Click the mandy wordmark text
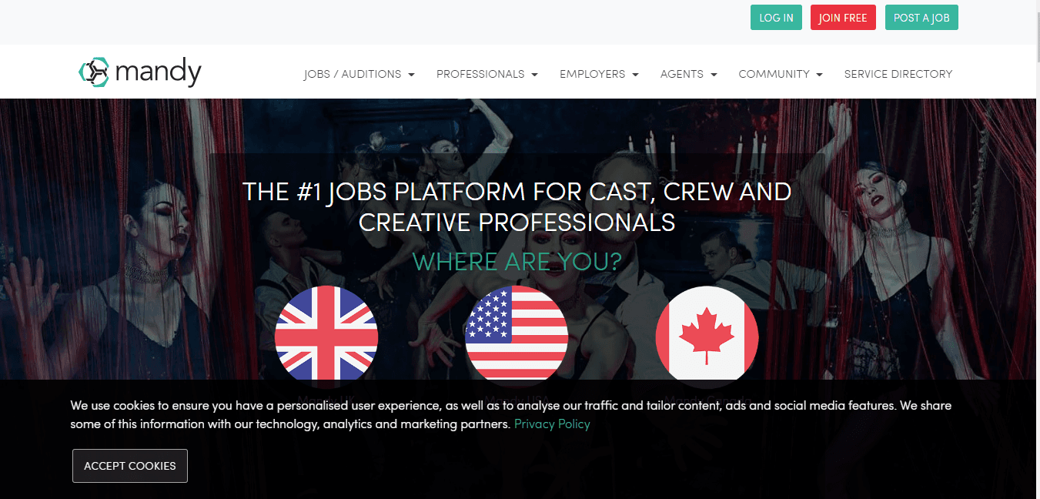1040x499 pixels. (x=158, y=72)
